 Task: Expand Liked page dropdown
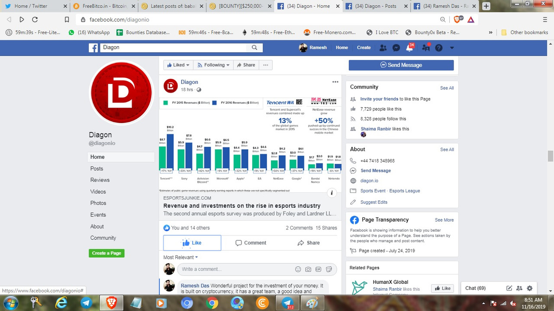click(x=178, y=65)
